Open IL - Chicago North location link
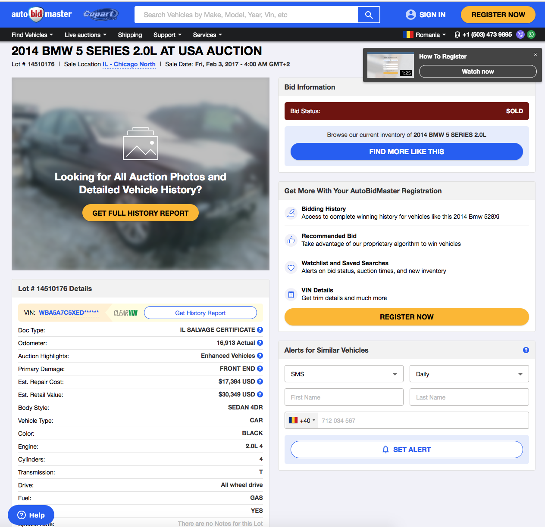The image size is (545, 527). click(129, 64)
